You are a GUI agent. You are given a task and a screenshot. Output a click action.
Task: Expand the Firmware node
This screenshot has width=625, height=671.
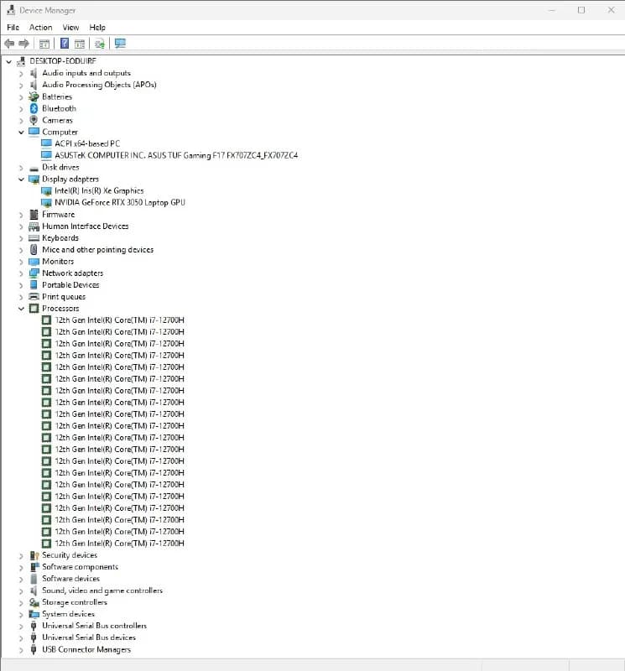21,215
